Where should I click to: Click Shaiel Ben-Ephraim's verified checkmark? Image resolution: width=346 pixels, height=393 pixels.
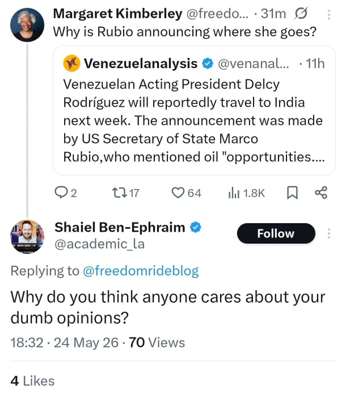(195, 227)
